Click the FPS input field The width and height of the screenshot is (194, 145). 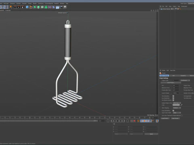point(176,85)
